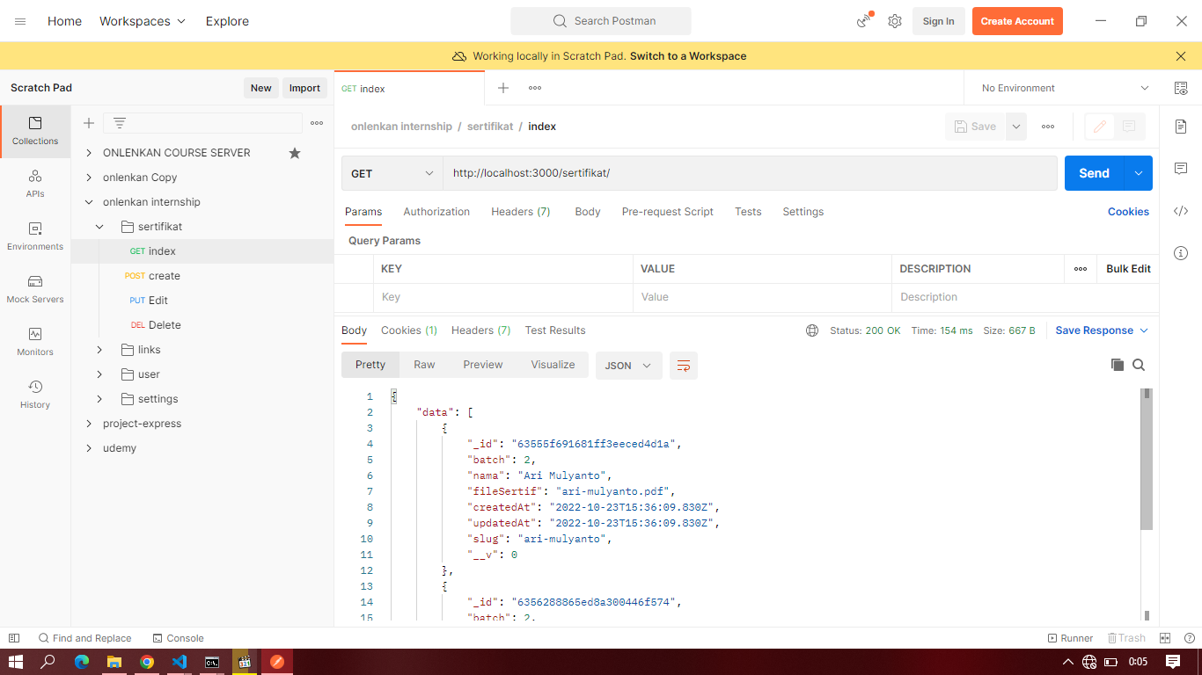Viewport: 1202px width, 675px height.
Task: Select the DEL Delete request
Action: point(202,325)
